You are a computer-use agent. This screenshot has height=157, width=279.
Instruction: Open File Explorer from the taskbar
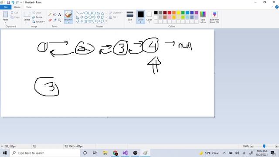click(105, 153)
